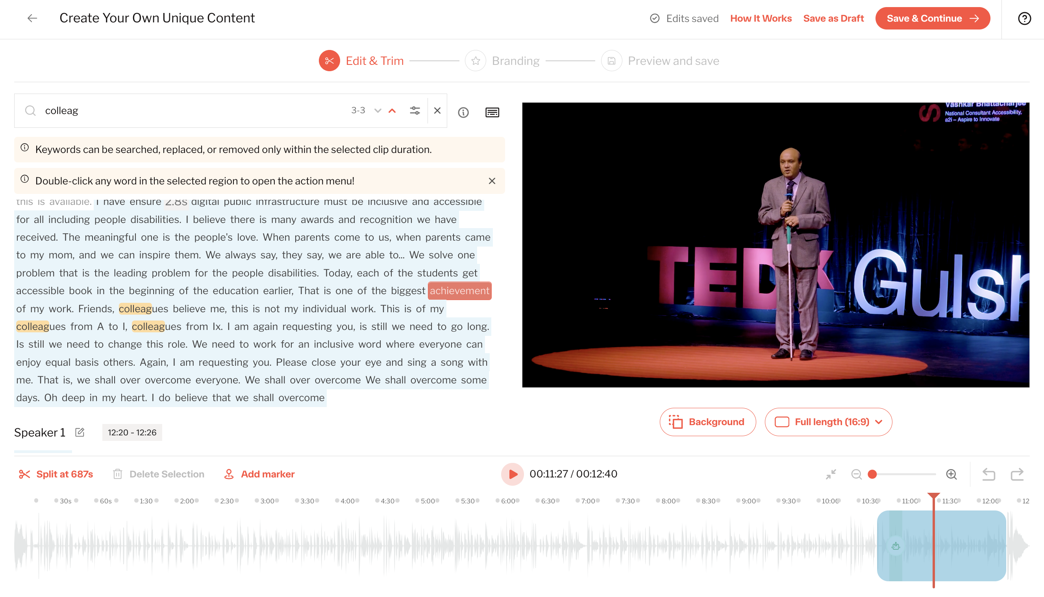Click Save as Draft
Image resolution: width=1044 pixels, height=597 pixels.
(x=833, y=18)
